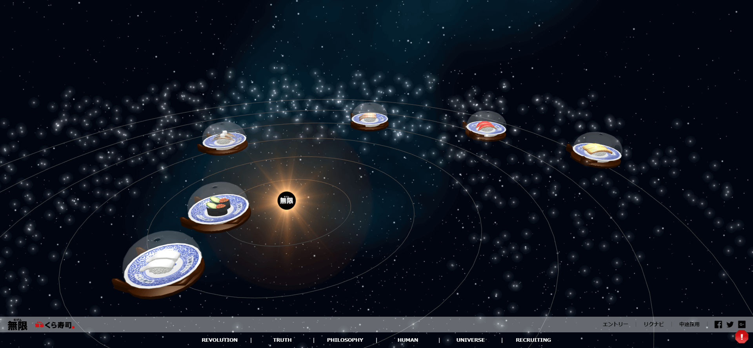Click the red exclamation warning badge
The width and height of the screenshot is (753, 348).
(741, 337)
